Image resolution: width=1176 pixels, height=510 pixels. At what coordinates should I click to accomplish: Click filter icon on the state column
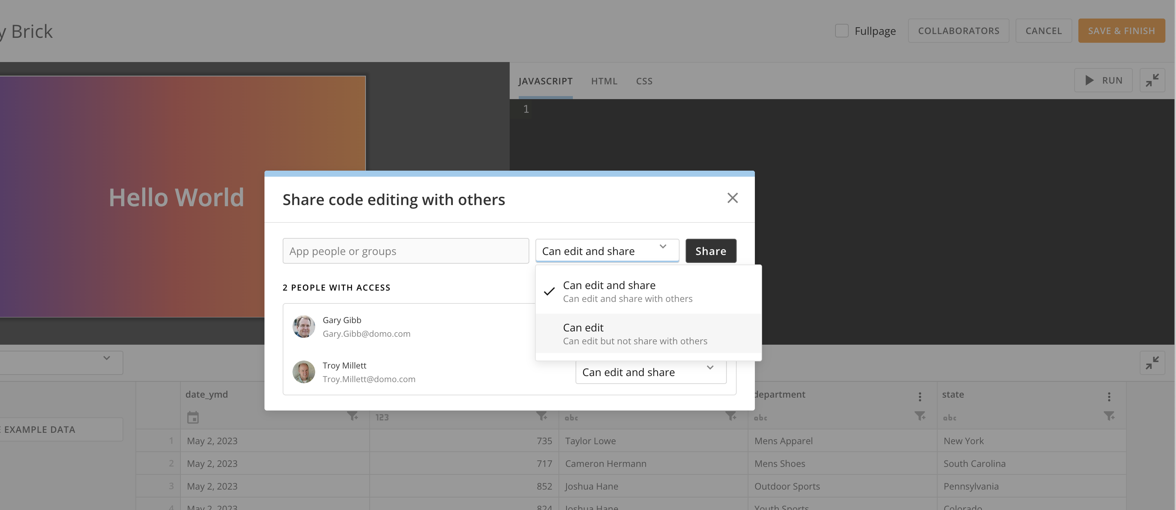pos(1109,416)
